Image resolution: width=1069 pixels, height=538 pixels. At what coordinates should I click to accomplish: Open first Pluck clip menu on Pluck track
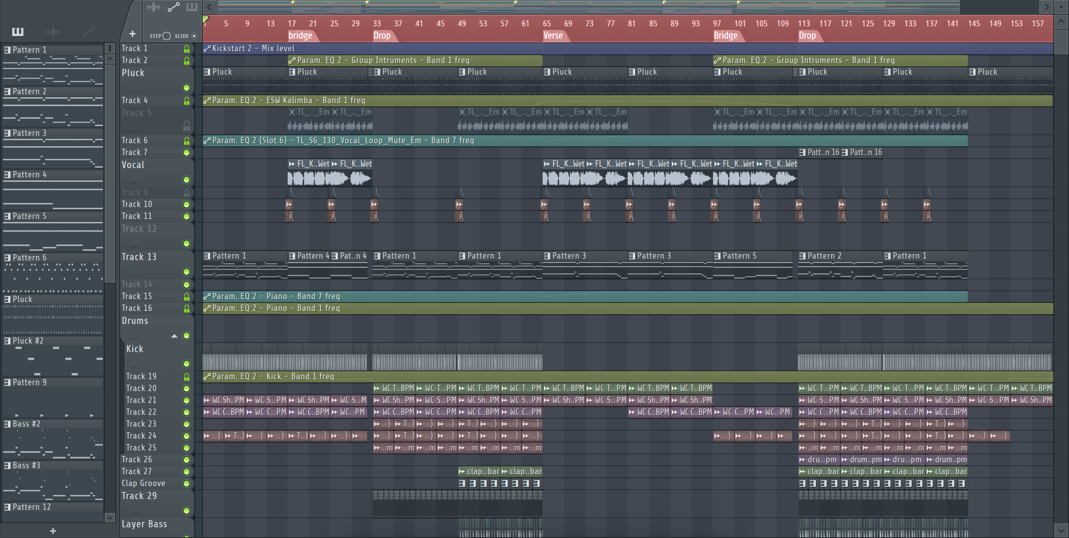pyautogui.click(x=207, y=72)
